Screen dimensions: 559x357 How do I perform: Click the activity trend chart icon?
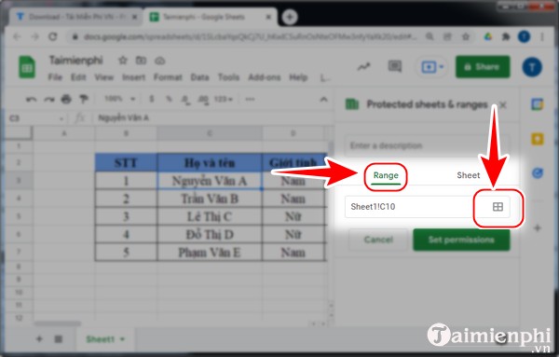363,67
